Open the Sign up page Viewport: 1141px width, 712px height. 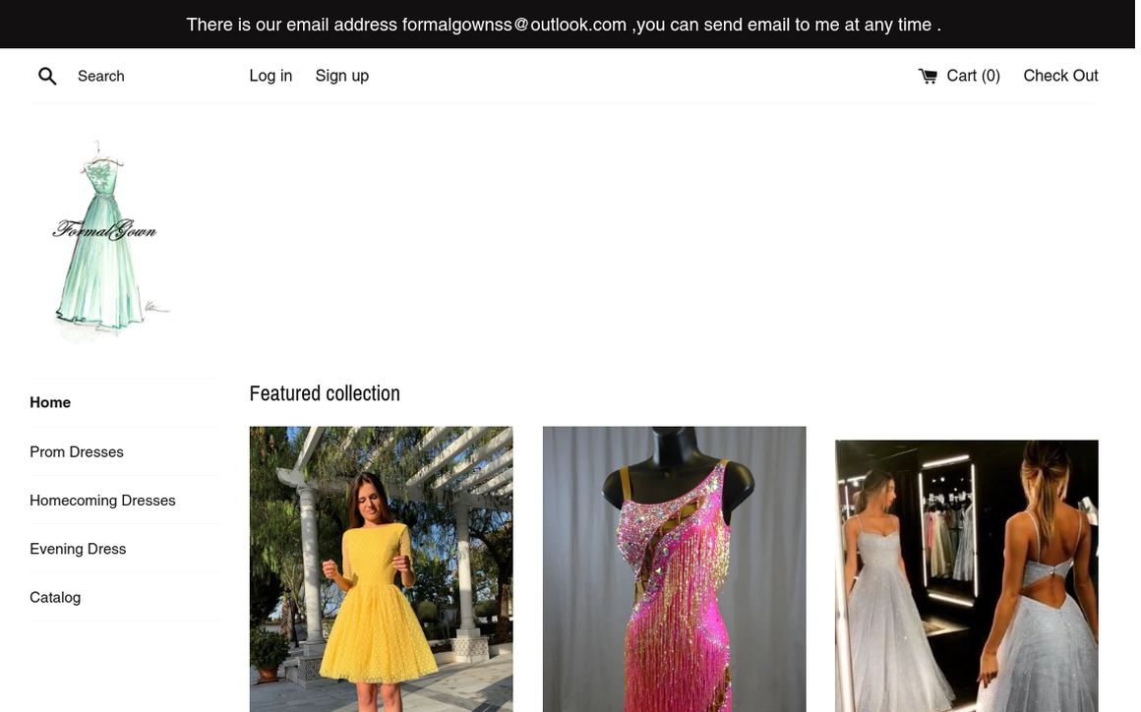(342, 76)
